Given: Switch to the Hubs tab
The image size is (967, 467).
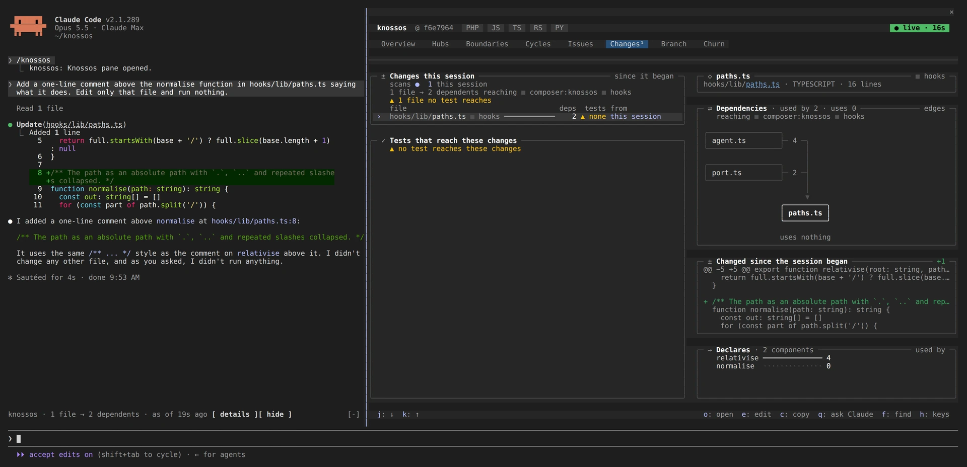Looking at the screenshot, I should 440,44.
